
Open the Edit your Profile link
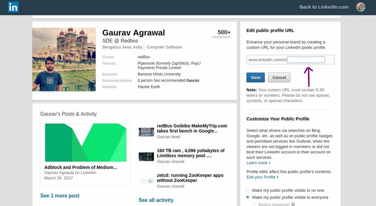tap(262, 177)
